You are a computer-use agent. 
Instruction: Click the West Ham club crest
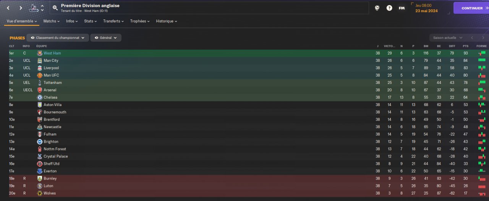click(x=40, y=53)
